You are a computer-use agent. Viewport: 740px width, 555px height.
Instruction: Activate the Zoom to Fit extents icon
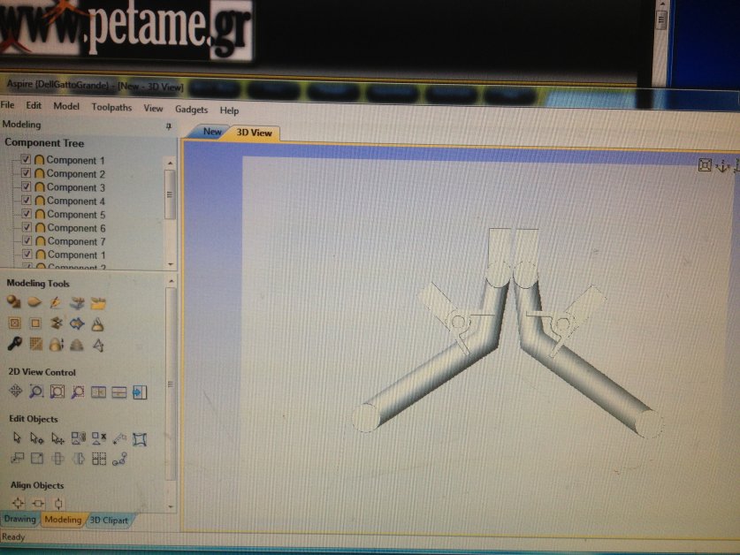pos(57,392)
